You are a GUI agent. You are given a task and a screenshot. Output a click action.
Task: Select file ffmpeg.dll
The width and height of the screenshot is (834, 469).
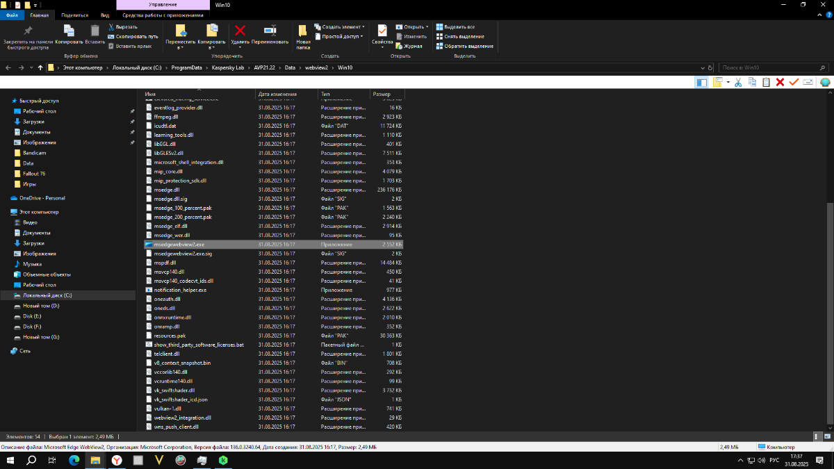165,117
